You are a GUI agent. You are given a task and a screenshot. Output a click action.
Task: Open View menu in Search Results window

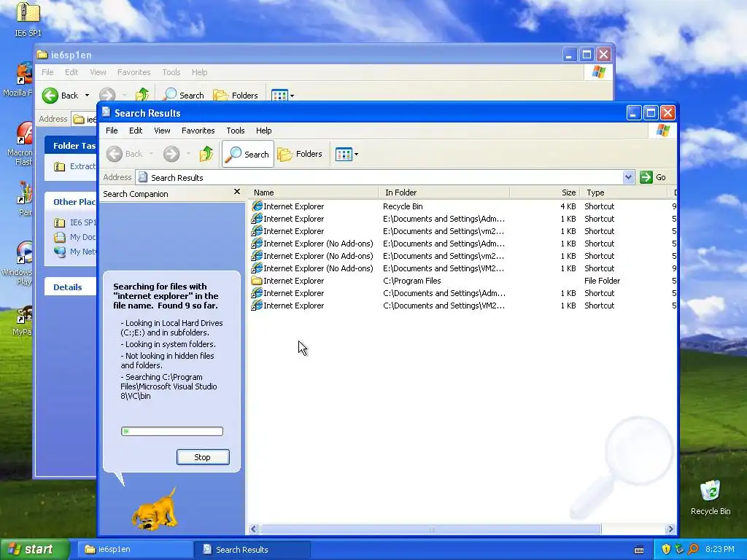[x=162, y=131]
